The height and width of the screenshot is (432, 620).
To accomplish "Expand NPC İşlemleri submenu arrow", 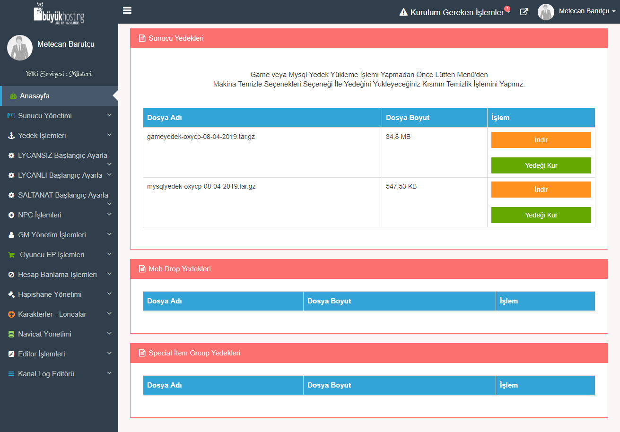I will (x=109, y=214).
